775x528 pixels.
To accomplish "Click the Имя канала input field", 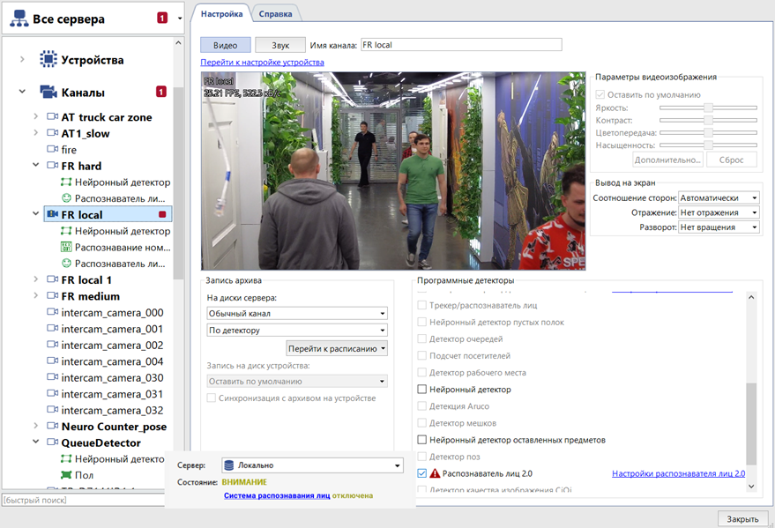I will [461, 45].
